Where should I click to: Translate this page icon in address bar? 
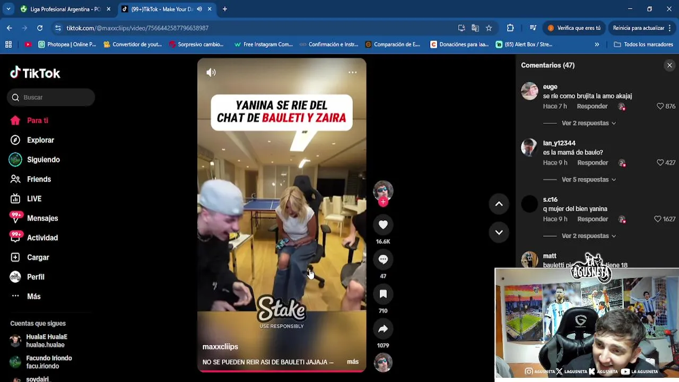(x=475, y=28)
